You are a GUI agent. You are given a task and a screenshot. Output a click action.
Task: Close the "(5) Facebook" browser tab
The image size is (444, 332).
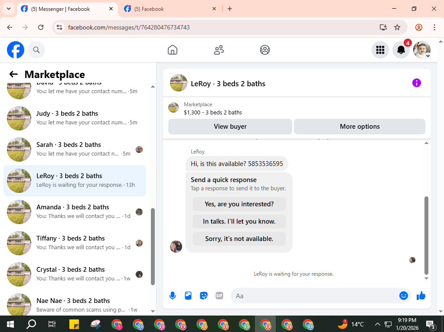(214, 9)
